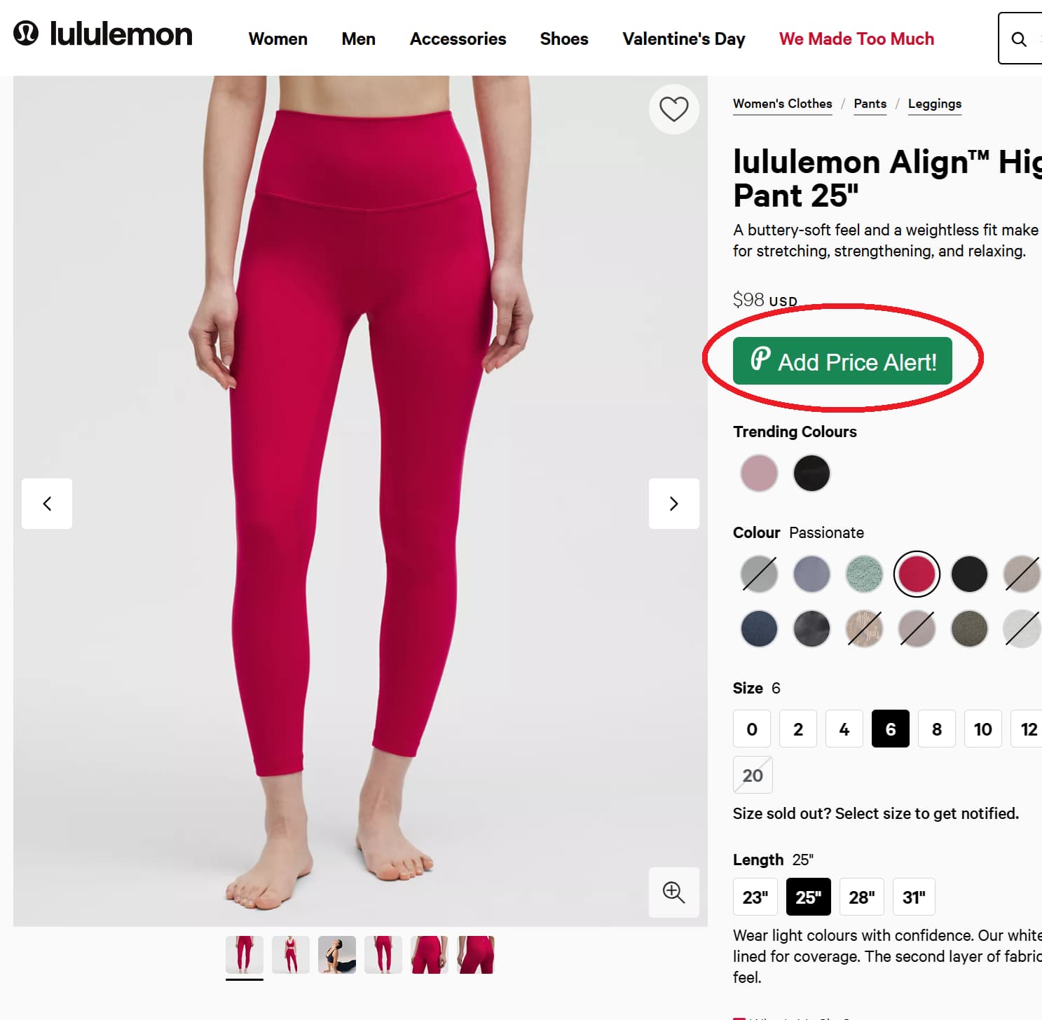This screenshot has height=1020, width=1042.
Task: Select the 28" length option
Action: (x=861, y=897)
